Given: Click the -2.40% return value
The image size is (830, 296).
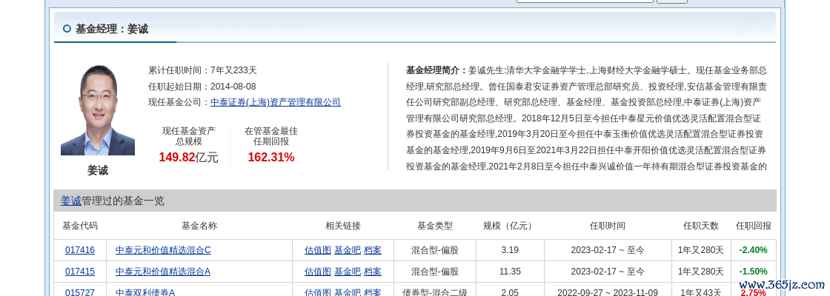Looking at the screenshot, I should 754,250.
